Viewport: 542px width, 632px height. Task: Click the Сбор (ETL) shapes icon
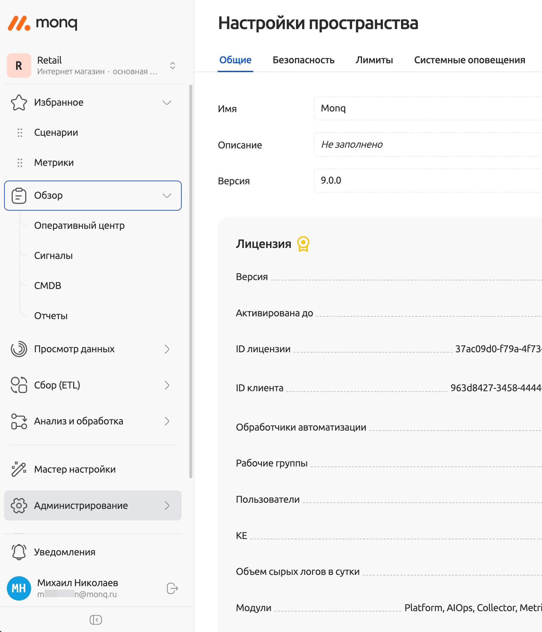19,385
